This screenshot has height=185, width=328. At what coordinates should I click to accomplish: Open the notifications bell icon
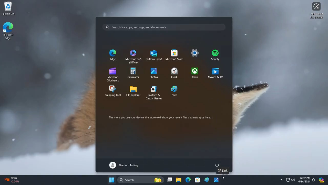313,180
